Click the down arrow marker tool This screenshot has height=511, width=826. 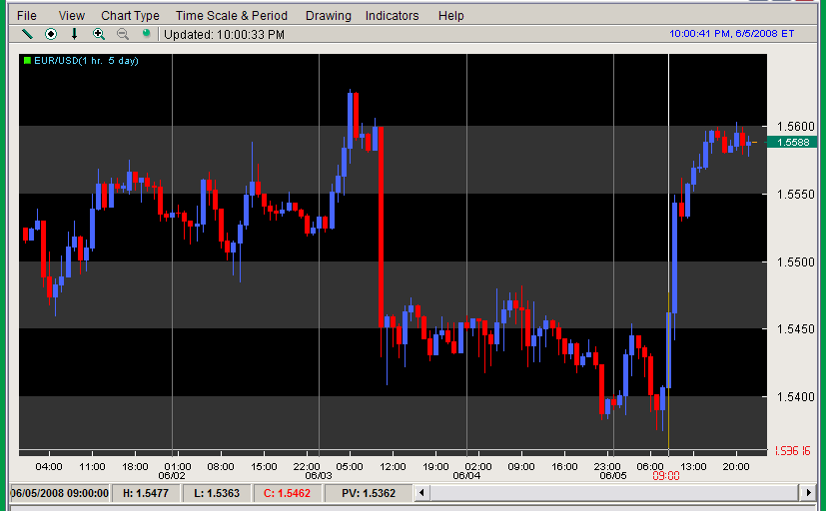point(74,34)
